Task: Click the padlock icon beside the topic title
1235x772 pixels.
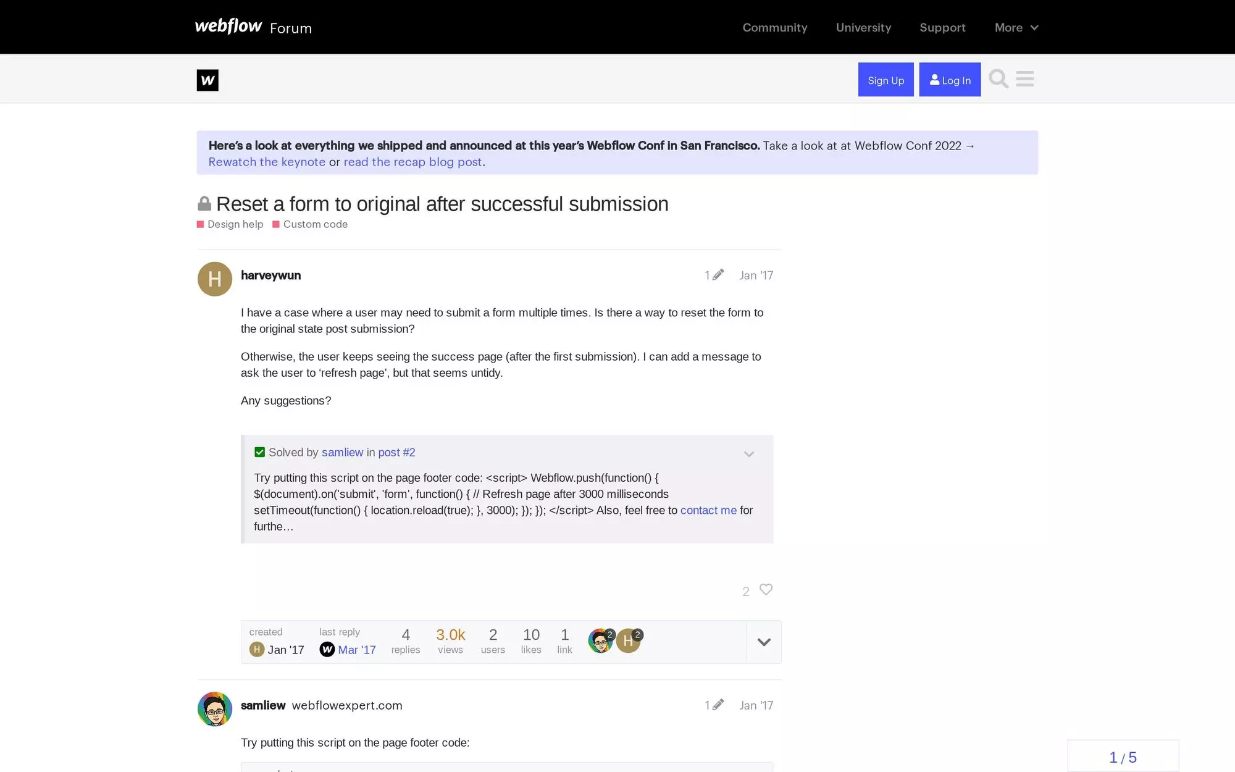Action: click(204, 203)
